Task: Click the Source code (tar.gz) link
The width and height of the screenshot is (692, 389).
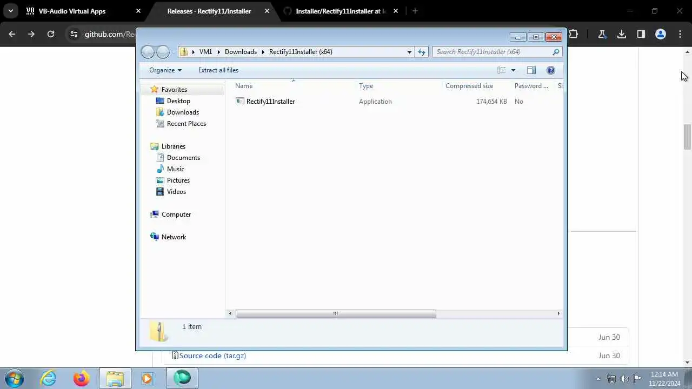Action: pos(212,356)
